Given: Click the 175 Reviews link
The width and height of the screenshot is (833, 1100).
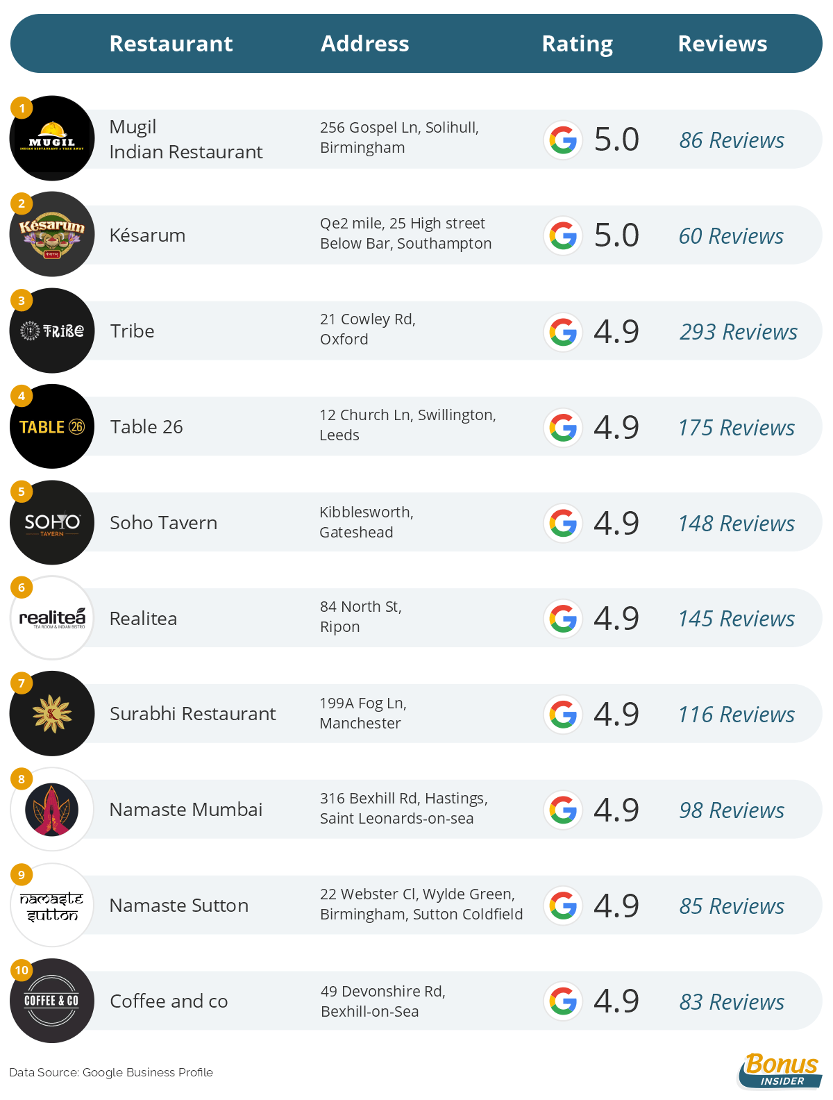Looking at the screenshot, I should pyautogui.click(x=737, y=428).
